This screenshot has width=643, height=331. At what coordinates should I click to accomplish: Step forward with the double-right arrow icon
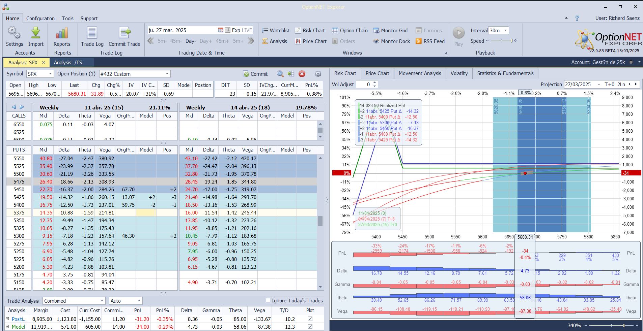(251, 41)
